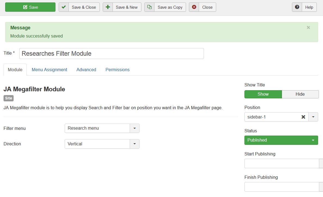Open the Position dropdown arrow
The height and width of the screenshot is (197, 323).
coord(313,117)
